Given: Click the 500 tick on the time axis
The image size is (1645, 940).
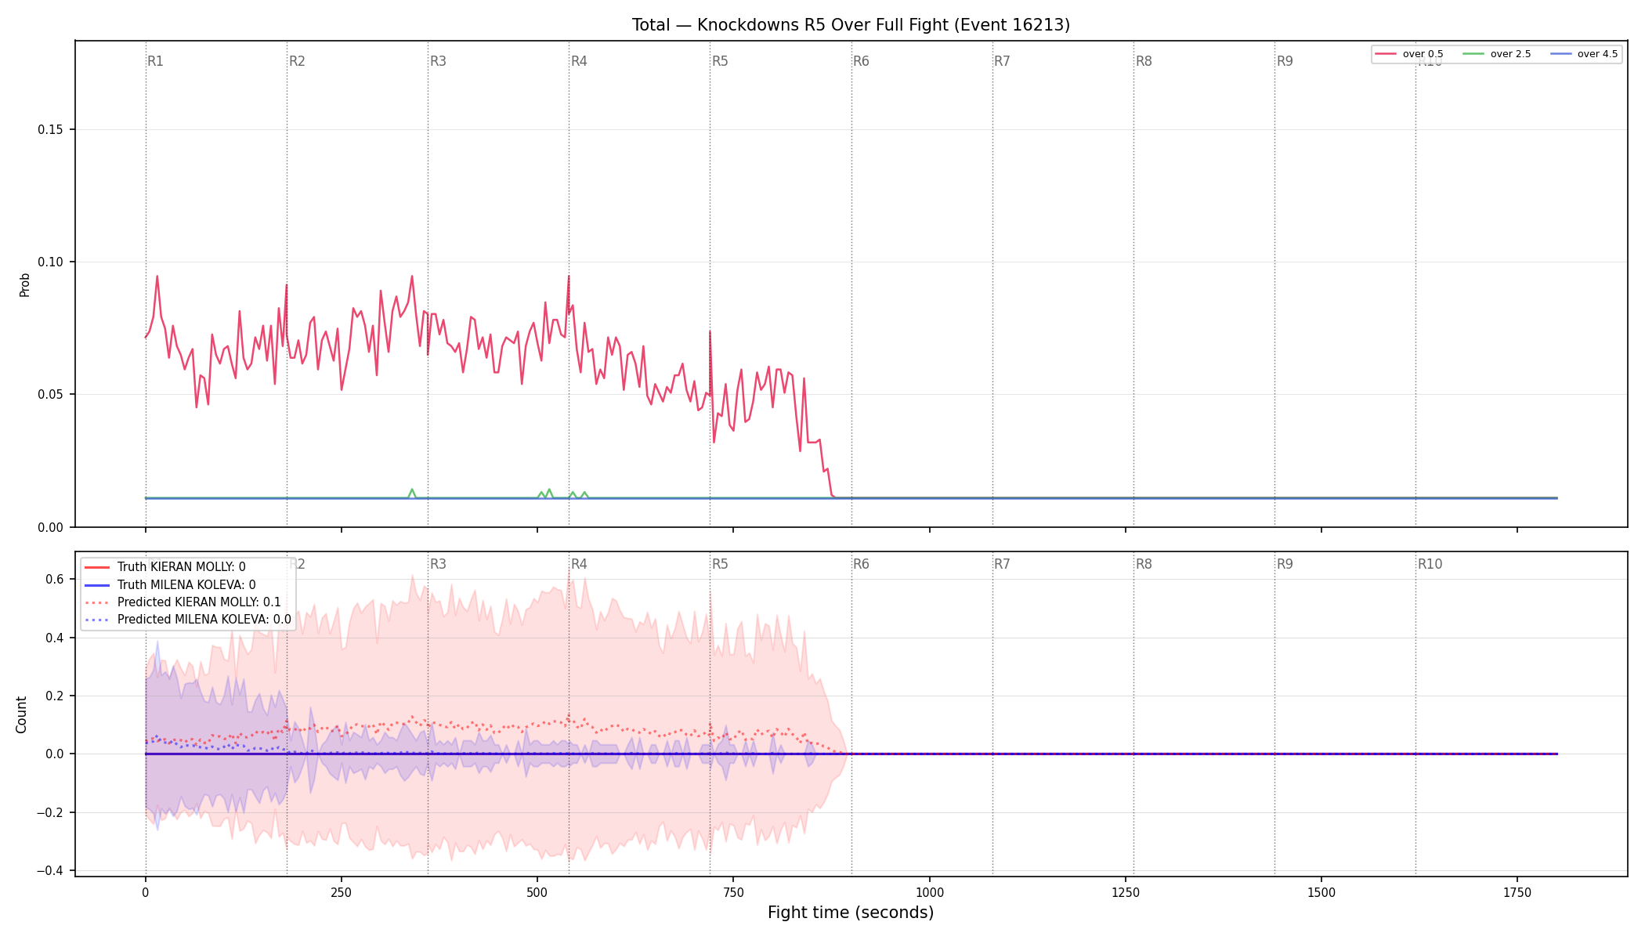Looking at the screenshot, I should 537,892.
